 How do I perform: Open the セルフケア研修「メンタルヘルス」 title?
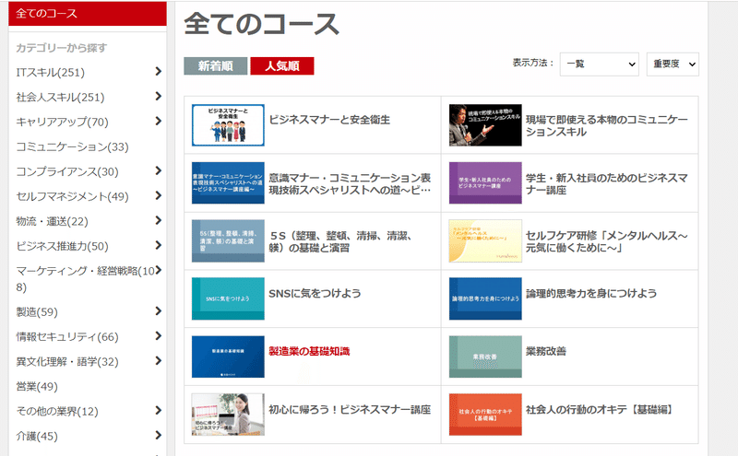[x=607, y=241]
